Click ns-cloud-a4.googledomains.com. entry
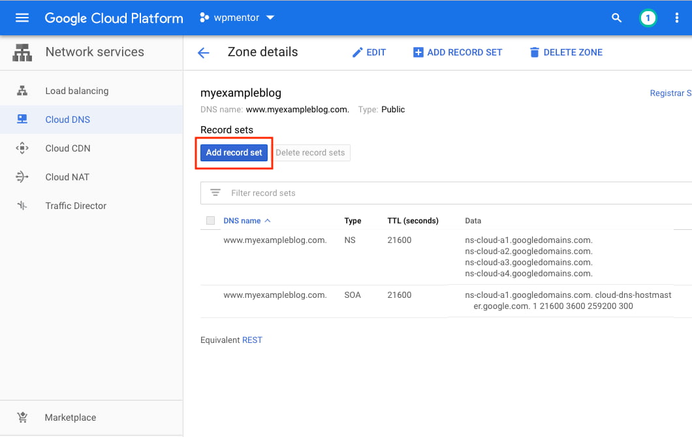This screenshot has height=437, width=692. point(529,273)
